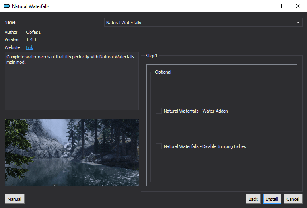Click the waterfall preview image
The height and width of the screenshot is (208, 307).
coord(72,152)
